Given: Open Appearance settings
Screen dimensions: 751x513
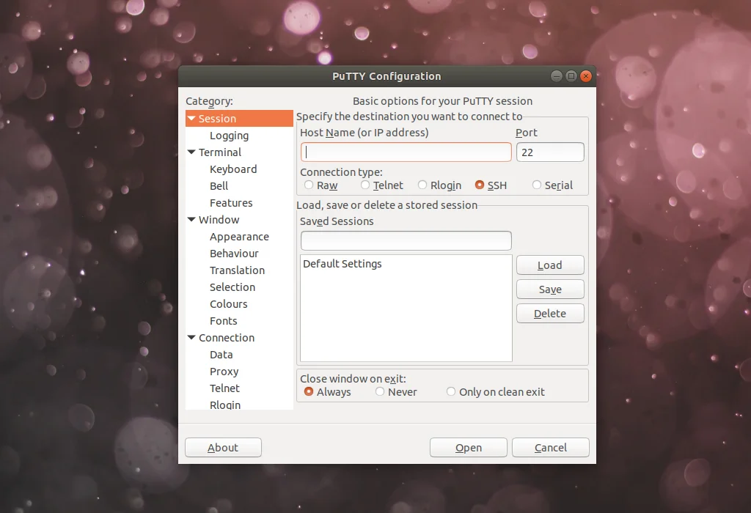Looking at the screenshot, I should (239, 237).
